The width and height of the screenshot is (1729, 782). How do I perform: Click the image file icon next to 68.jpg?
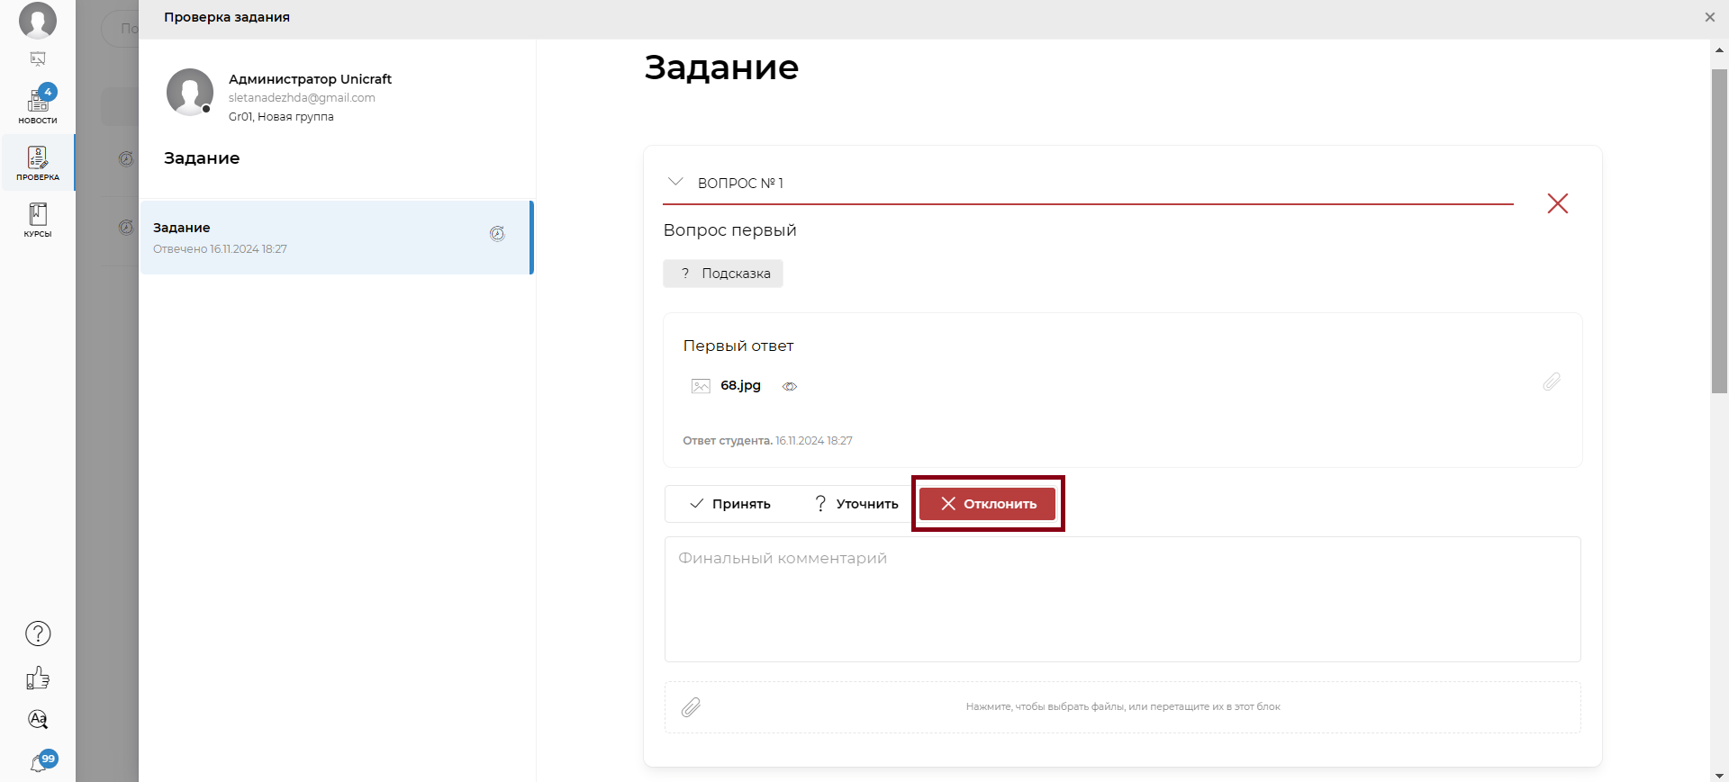point(701,386)
